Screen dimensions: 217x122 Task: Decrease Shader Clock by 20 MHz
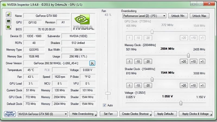coord(148,85)
